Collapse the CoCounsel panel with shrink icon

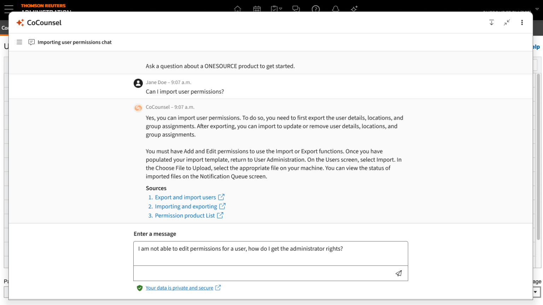(507, 23)
